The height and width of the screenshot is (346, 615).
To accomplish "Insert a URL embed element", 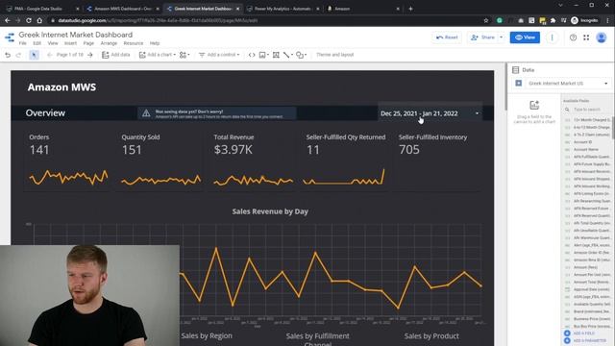I will 252,55.
